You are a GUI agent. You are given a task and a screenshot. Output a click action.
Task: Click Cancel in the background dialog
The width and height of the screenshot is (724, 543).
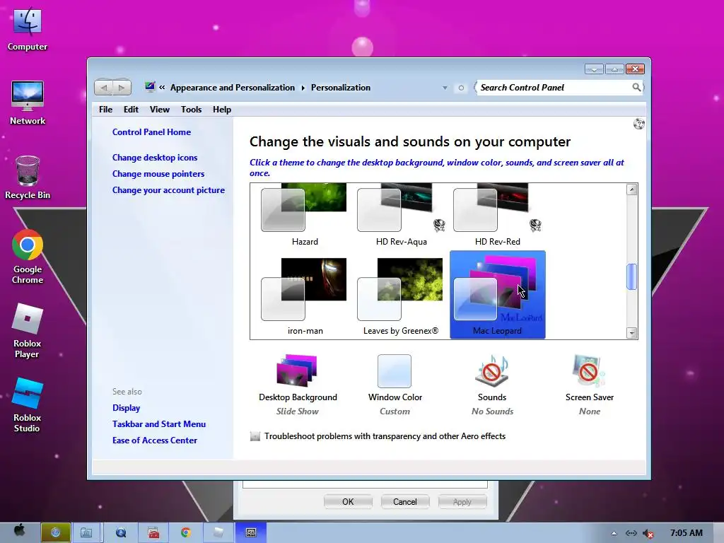click(405, 502)
